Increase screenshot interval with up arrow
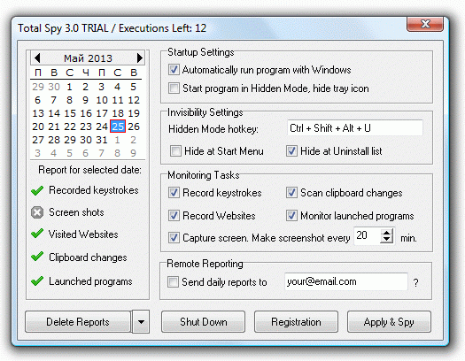 click(387, 233)
